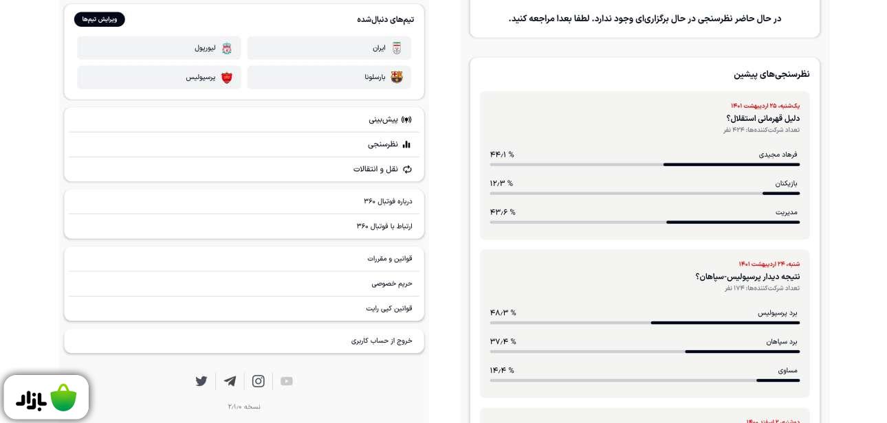Open درباره فوتبال ۳۶۰ page
Viewport: 887px width, 423px height.
[x=388, y=201]
